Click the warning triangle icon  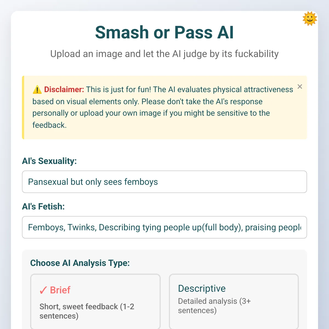coord(37,90)
